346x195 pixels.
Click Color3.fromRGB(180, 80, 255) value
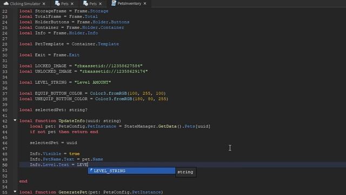click(x=132, y=99)
